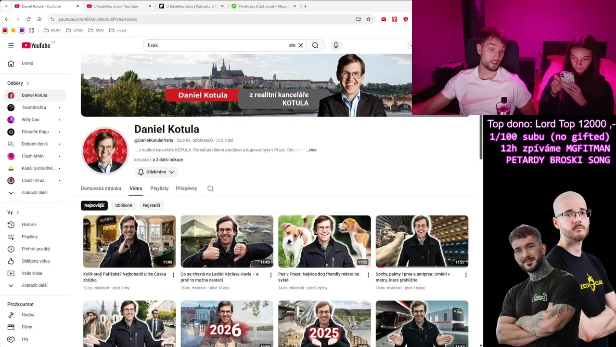616x347 pixels.
Task: Open Willy Cao subscription channel
Action: 35,120
